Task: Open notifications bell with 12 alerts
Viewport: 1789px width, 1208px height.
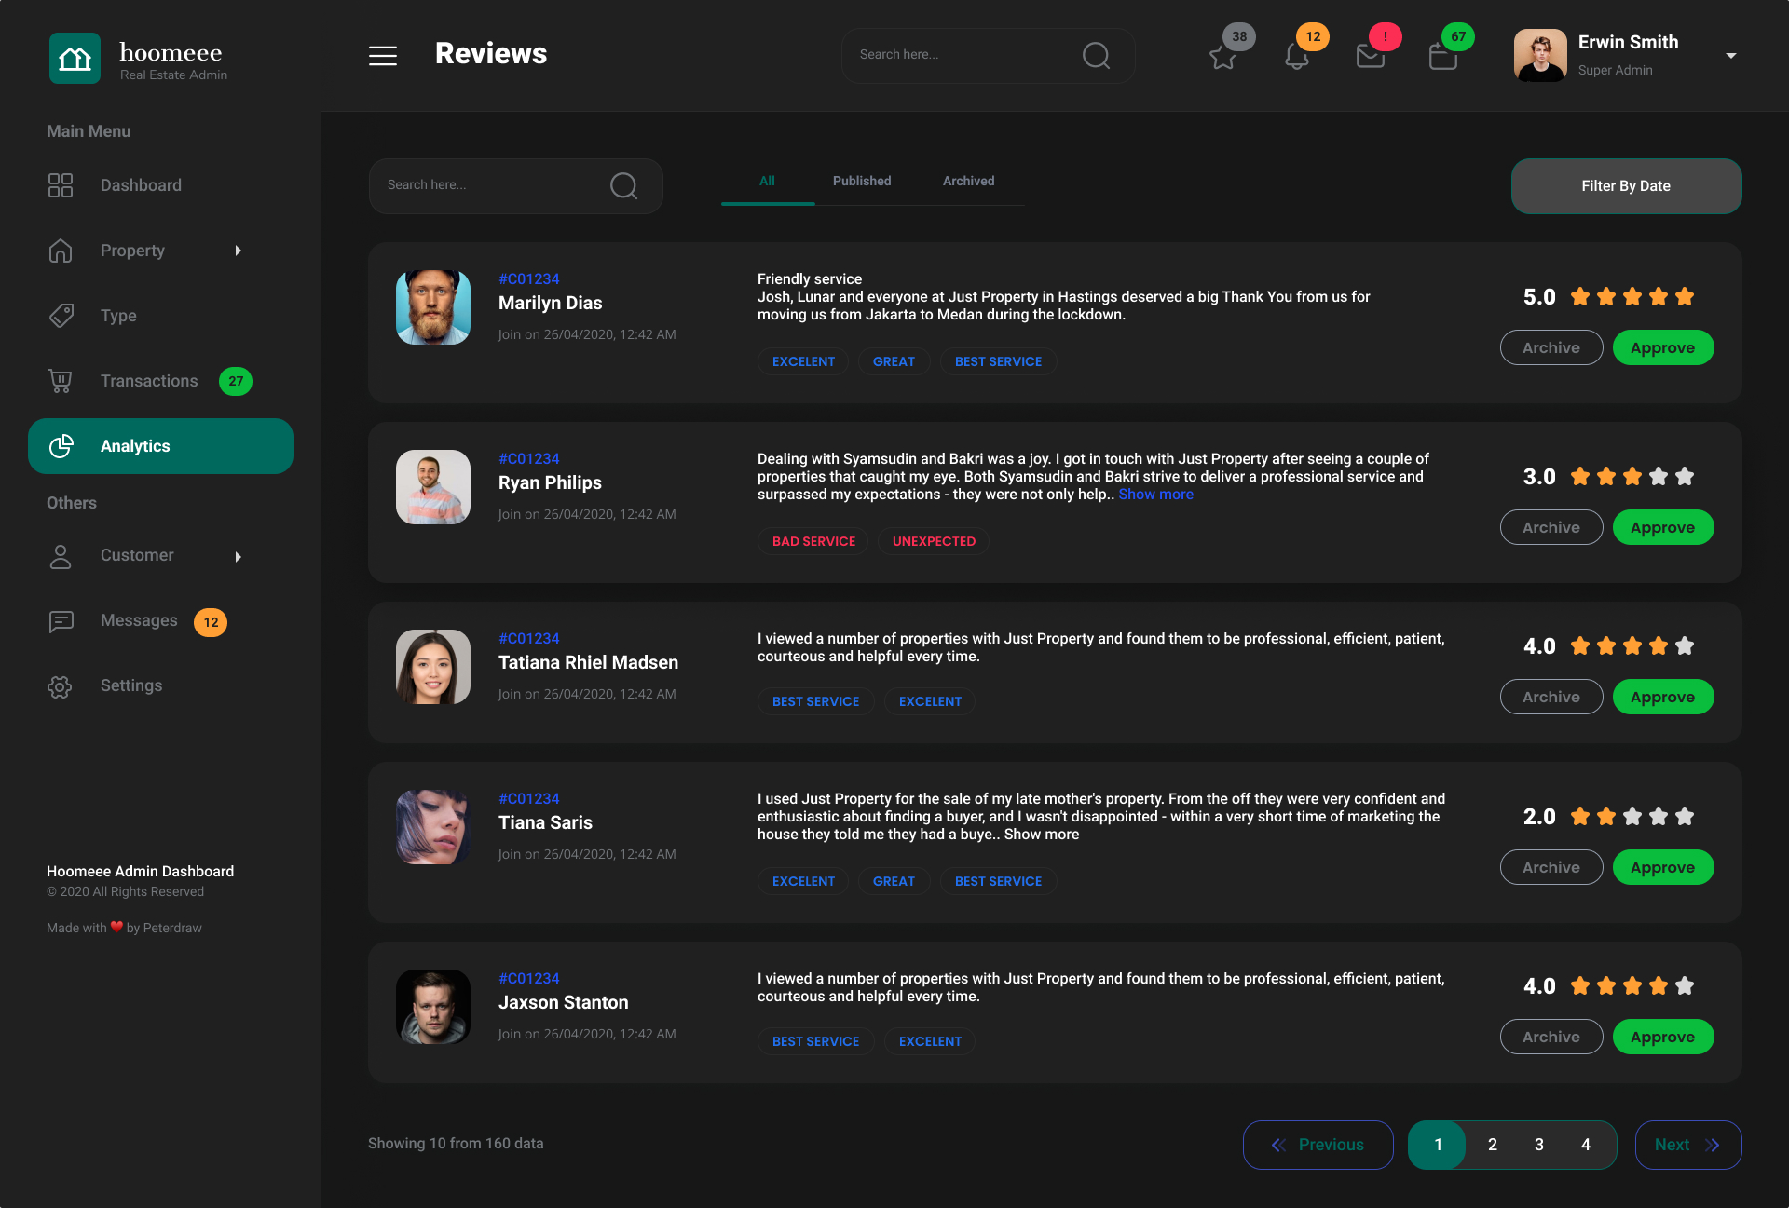Action: 1297,58
